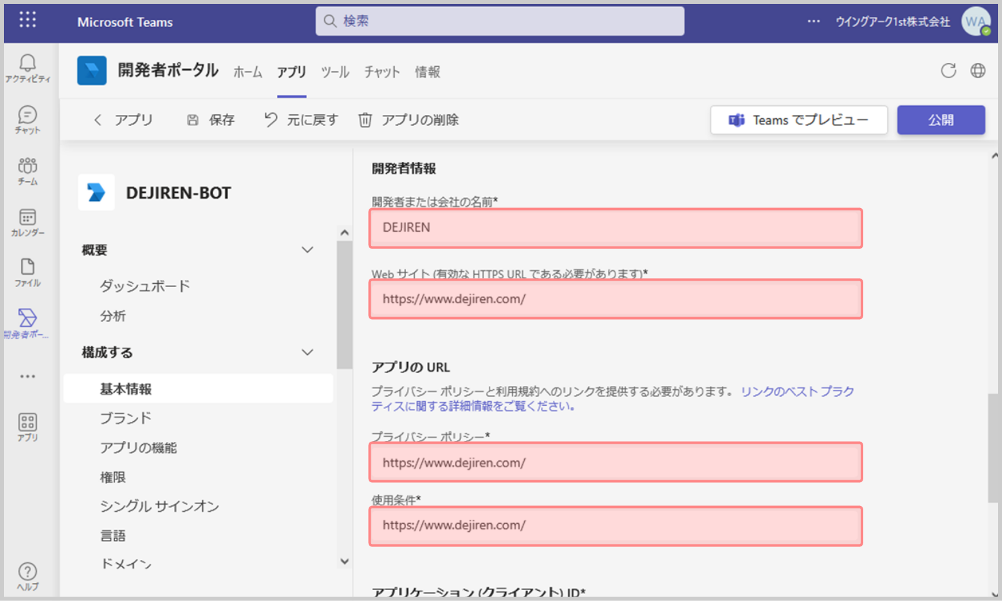
Task: Click the developer name field containing DEJIREN
Action: (x=615, y=228)
